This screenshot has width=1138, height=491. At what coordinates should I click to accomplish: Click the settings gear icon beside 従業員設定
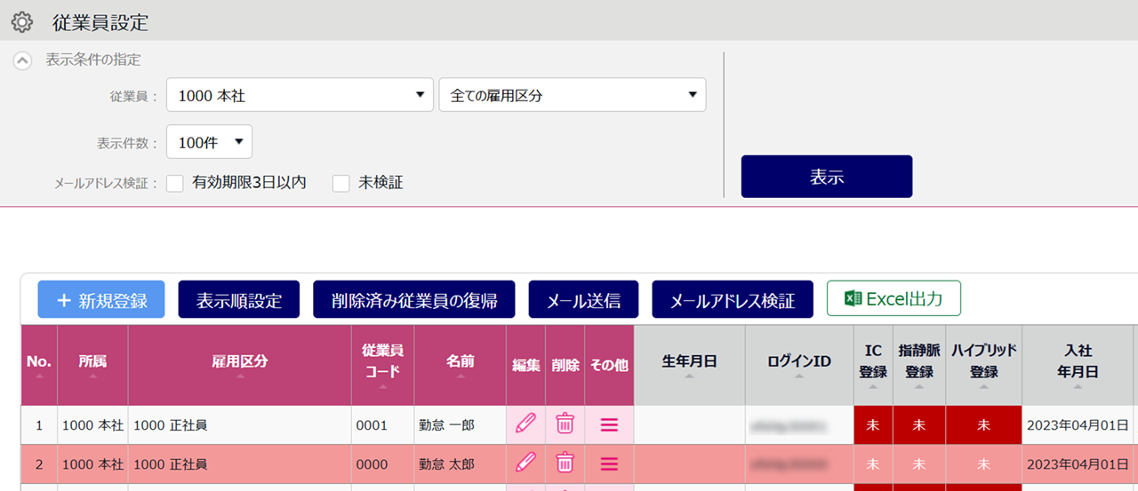[x=21, y=22]
